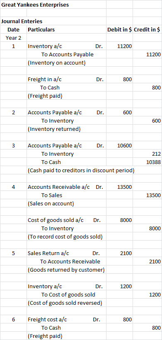Select the debit value 10600
Viewport: 162px width, 340px height.
124,146
